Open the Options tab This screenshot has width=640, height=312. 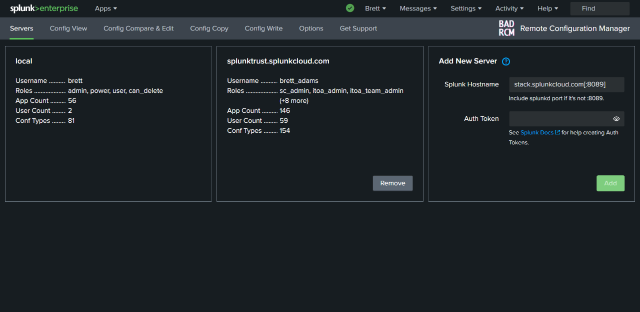coord(311,28)
